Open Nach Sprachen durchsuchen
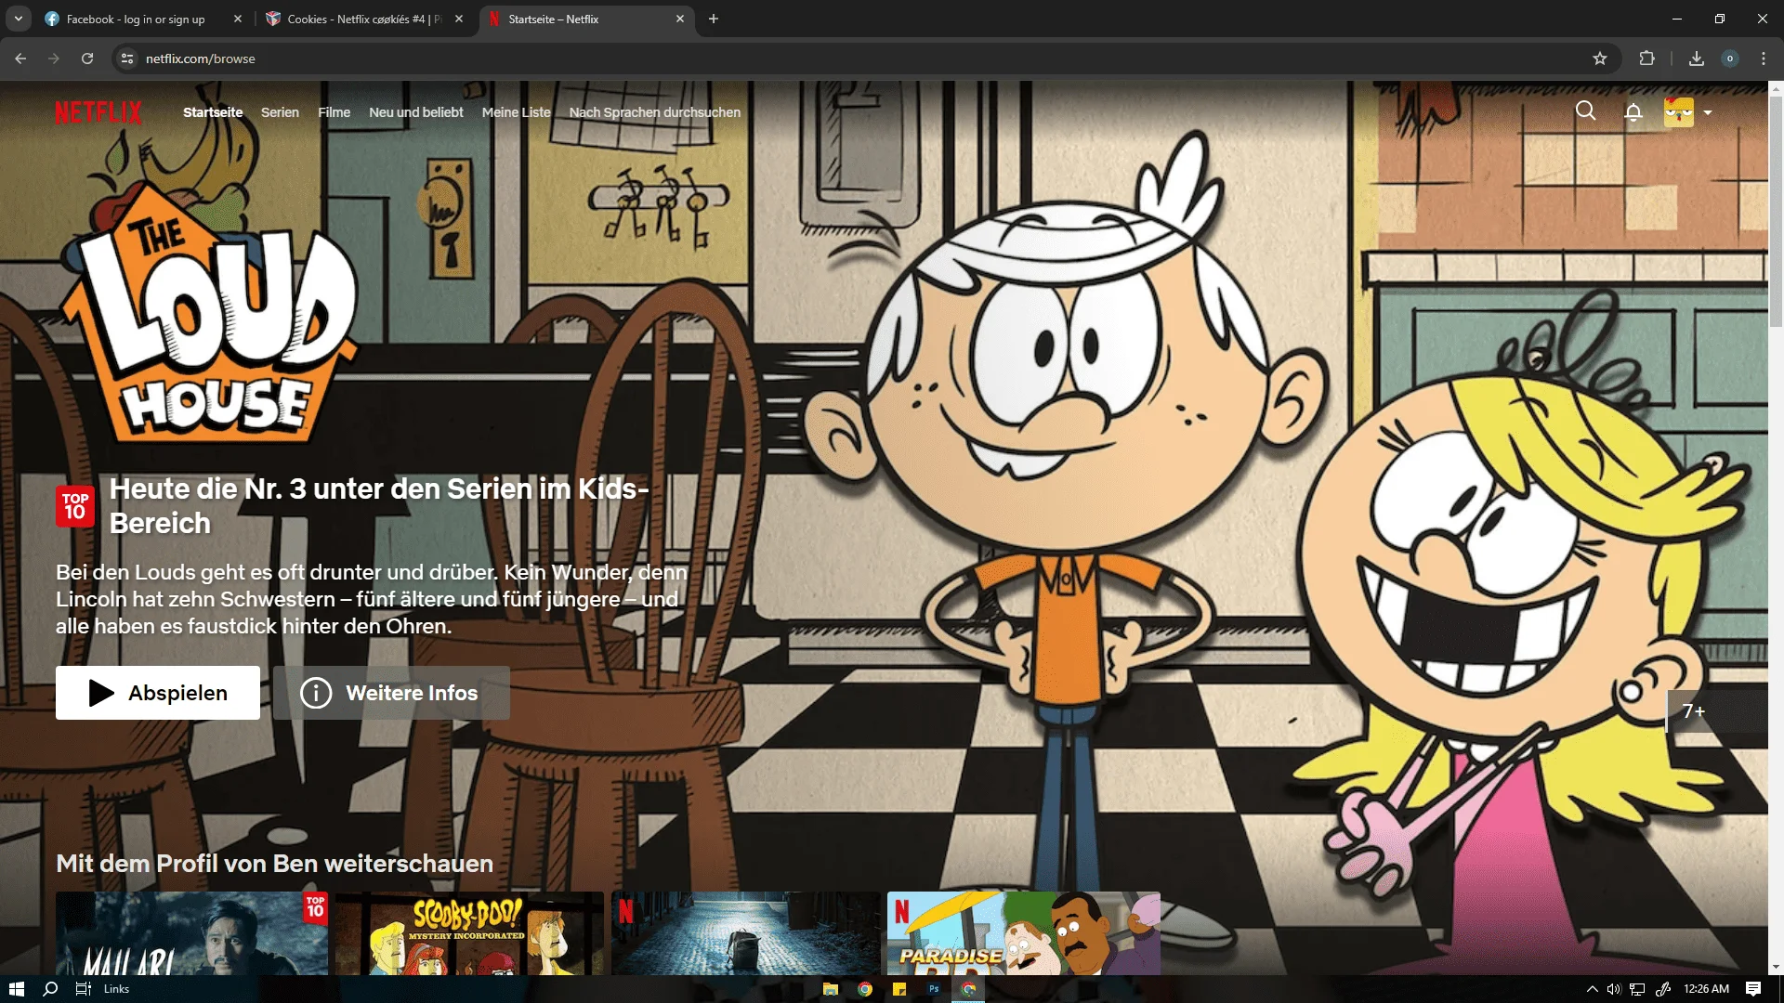 tap(655, 112)
